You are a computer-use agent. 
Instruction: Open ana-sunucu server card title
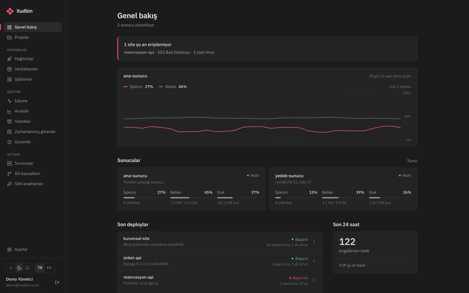[135, 176]
